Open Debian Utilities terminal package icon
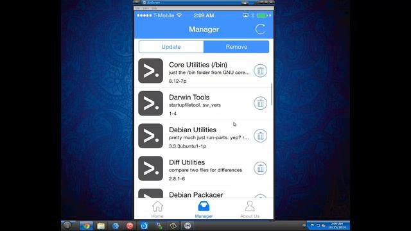Screen dimensions: 411x231 tap(151, 135)
